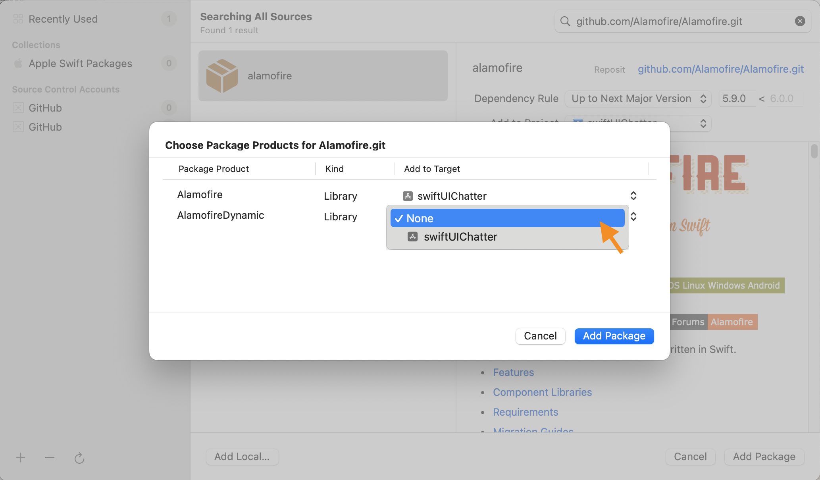
Task: Click the refresh icon at sidebar bottom
Action: 79,458
